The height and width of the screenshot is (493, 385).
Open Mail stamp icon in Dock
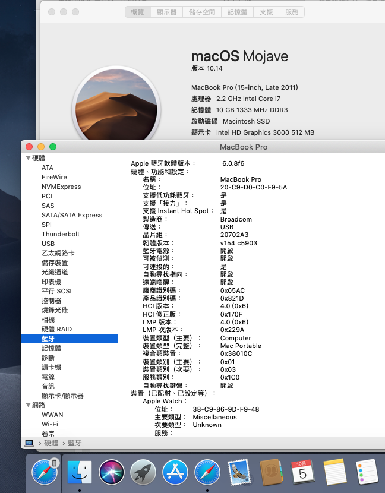239,472
